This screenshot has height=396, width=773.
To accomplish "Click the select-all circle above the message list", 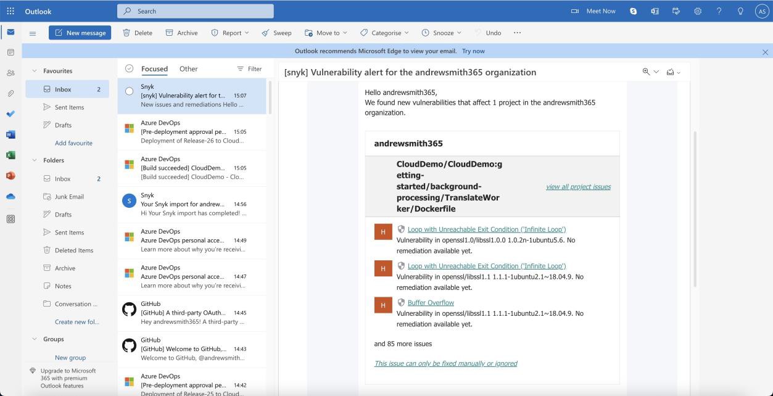I will (x=129, y=68).
